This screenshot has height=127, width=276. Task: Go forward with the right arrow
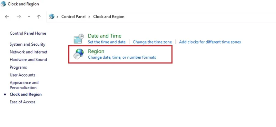19,16
